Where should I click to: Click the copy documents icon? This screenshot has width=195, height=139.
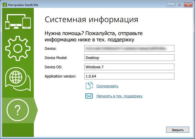89,86
